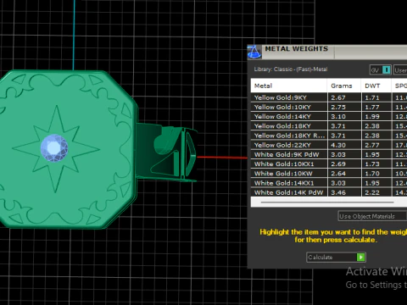Select the Yellow Gold:18KY R... row
Screen dimensions: 407x305
click(x=329, y=136)
